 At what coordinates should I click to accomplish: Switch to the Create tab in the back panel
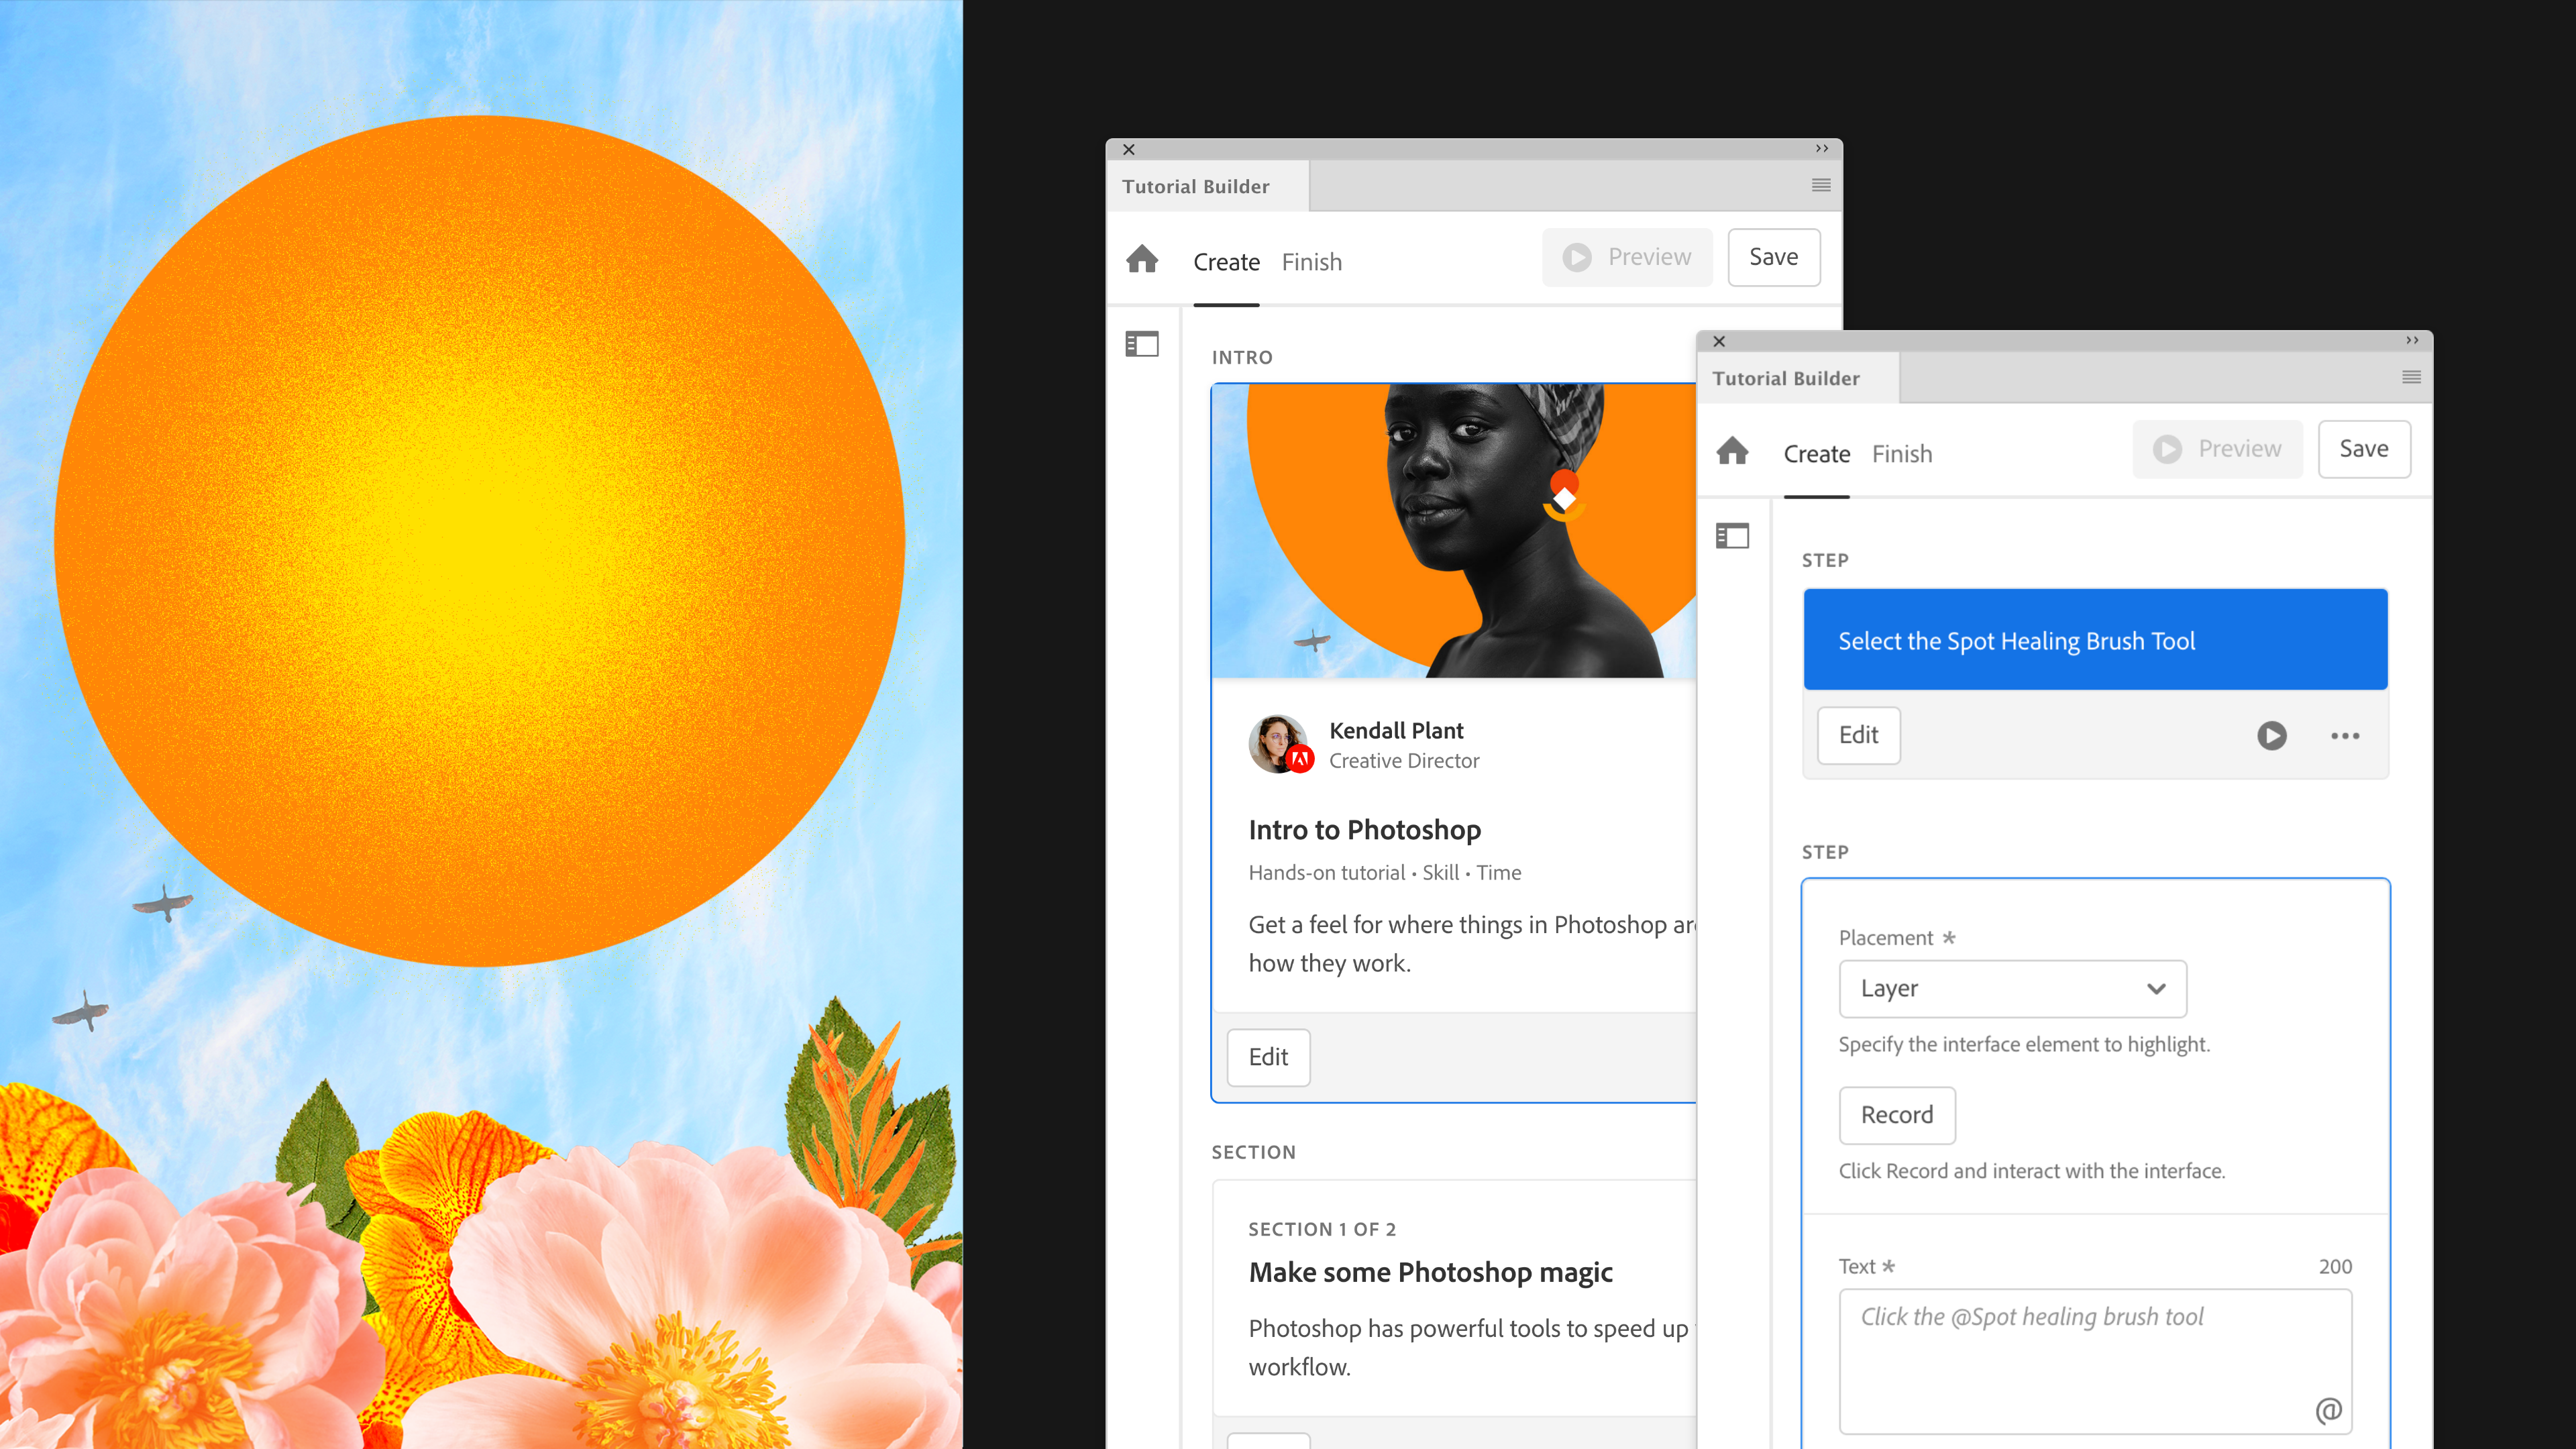(x=1226, y=262)
